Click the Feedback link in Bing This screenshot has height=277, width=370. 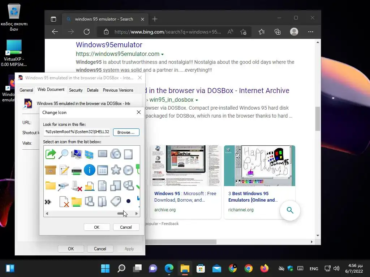(170, 224)
